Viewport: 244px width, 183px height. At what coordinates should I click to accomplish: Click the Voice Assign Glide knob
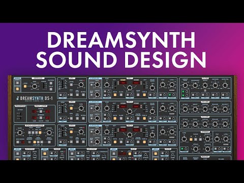[x=20, y=133]
